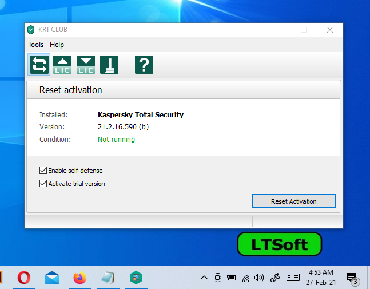Open the Action Center notifications icon

coord(352,278)
